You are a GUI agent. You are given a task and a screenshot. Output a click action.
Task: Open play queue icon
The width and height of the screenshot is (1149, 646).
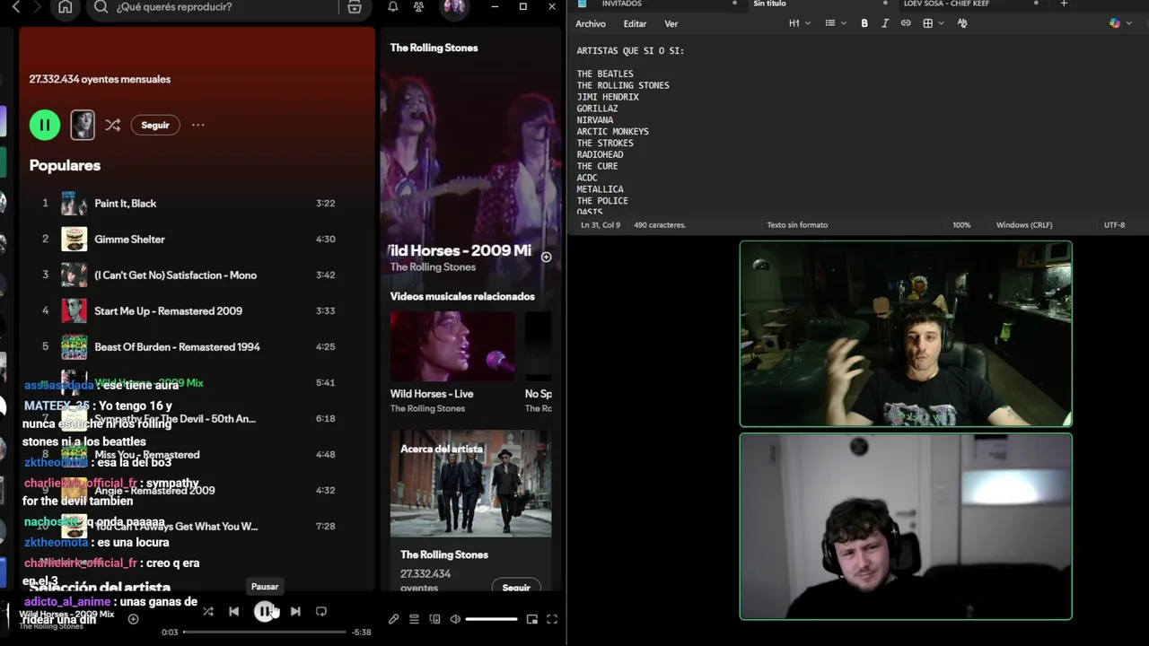click(x=414, y=619)
